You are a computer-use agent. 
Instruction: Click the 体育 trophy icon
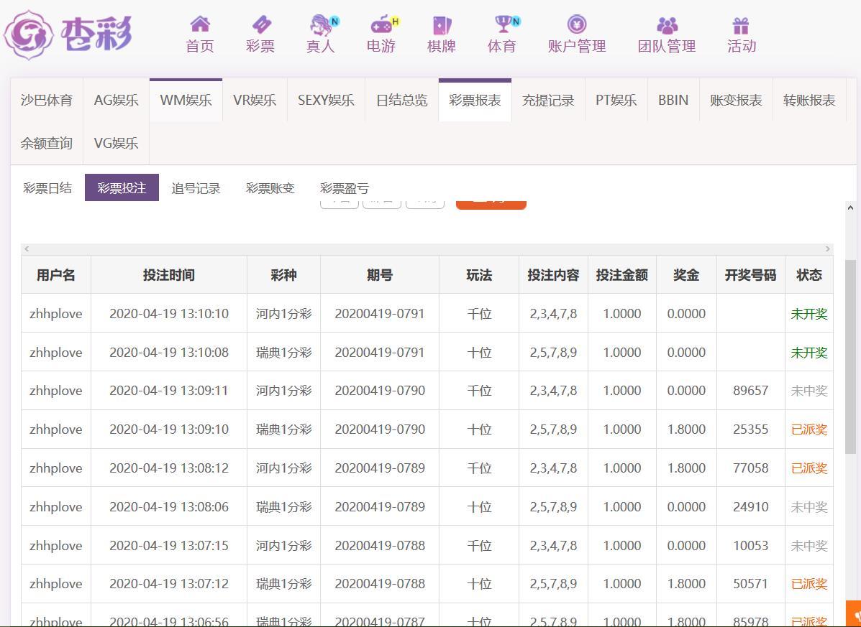(502, 25)
